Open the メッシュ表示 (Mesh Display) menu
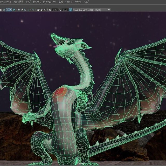166x166 pixels. point(18,2)
